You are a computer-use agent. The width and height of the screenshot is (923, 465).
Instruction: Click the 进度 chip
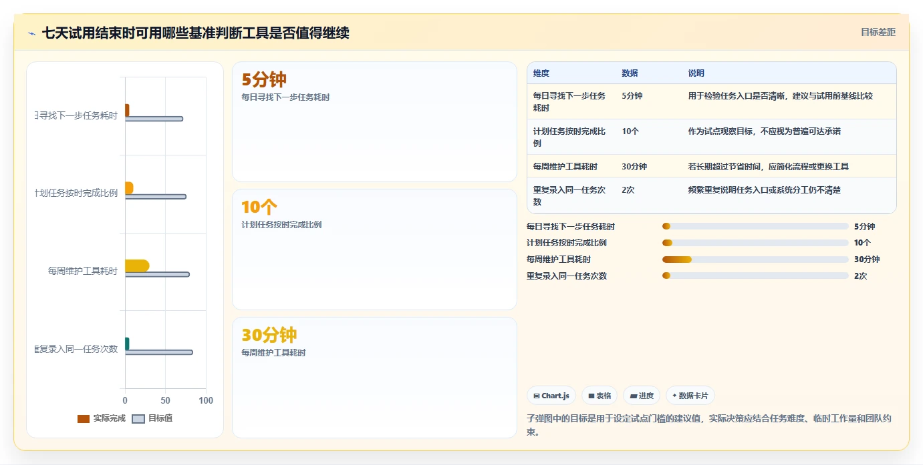pos(642,396)
